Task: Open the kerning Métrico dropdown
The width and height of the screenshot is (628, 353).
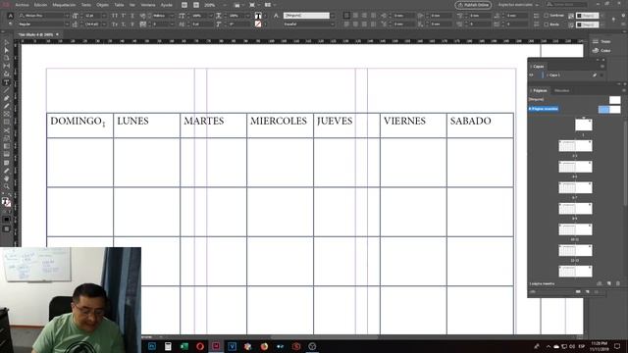Action: [x=163, y=16]
